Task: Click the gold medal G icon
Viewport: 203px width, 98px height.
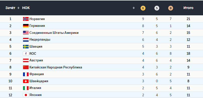Action: click(x=143, y=8)
